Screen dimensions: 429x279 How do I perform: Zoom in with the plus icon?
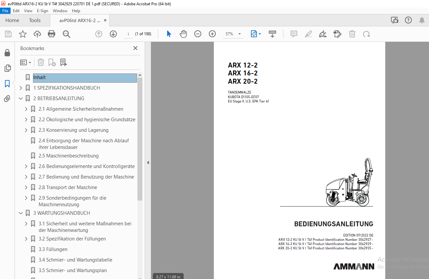coord(212,34)
